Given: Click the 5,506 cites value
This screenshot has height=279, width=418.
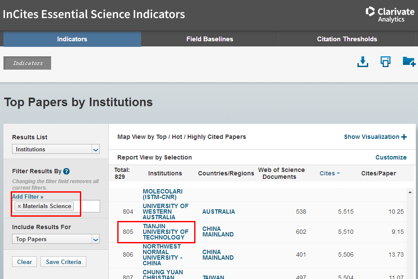Looking at the screenshot, I should pyautogui.click(x=346, y=255).
